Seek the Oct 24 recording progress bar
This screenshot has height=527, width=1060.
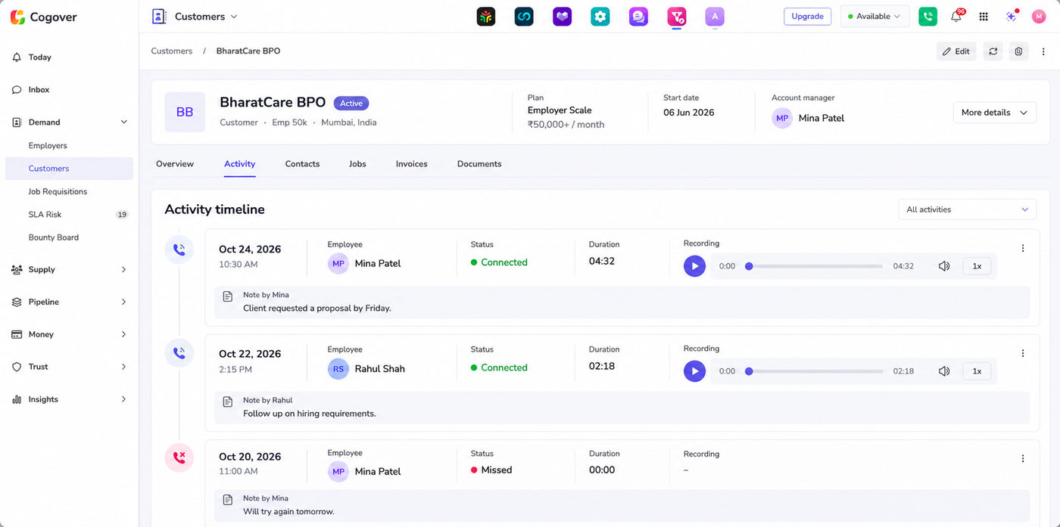pos(814,266)
